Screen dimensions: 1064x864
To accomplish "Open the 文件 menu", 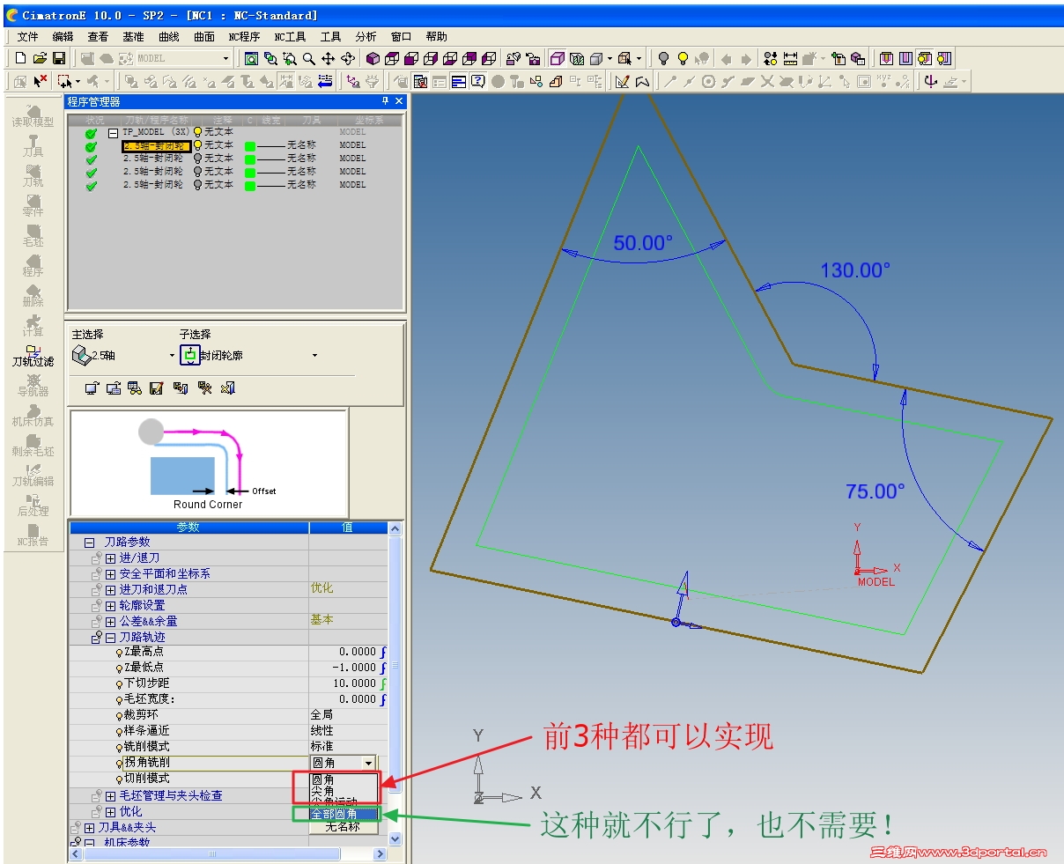I will [28, 37].
